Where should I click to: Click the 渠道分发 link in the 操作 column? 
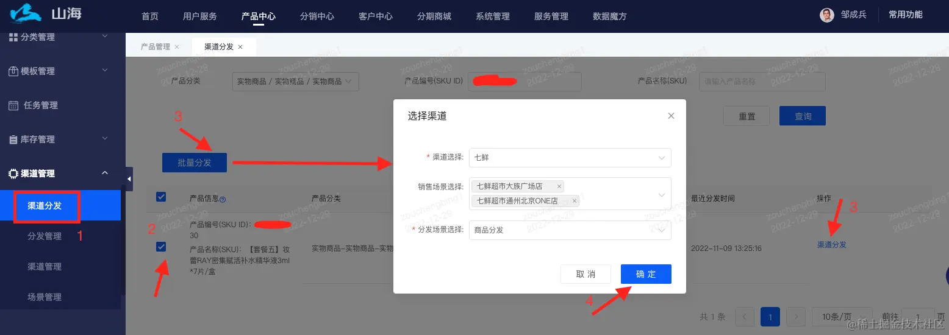coord(831,245)
